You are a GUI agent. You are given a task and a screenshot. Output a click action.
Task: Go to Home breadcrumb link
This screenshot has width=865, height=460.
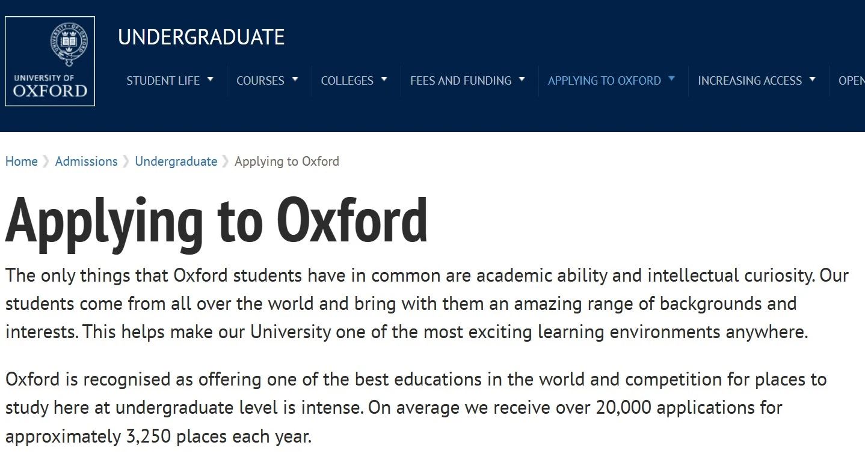tap(22, 162)
